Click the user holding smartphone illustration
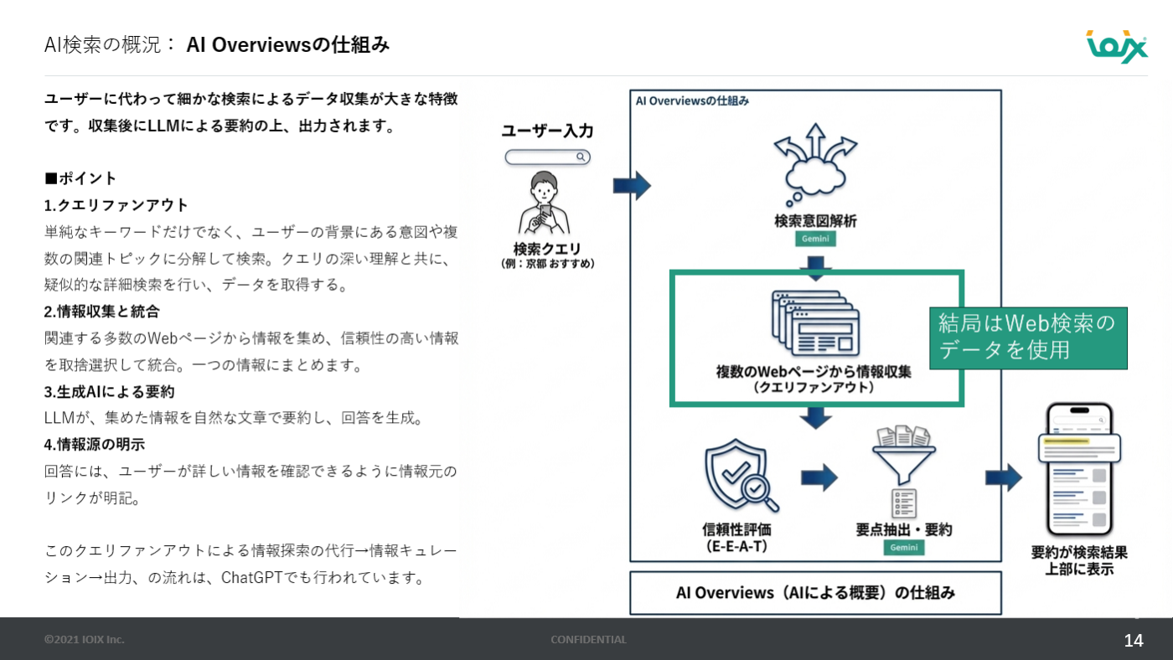The width and height of the screenshot is (1173, 660). (545, 204)
